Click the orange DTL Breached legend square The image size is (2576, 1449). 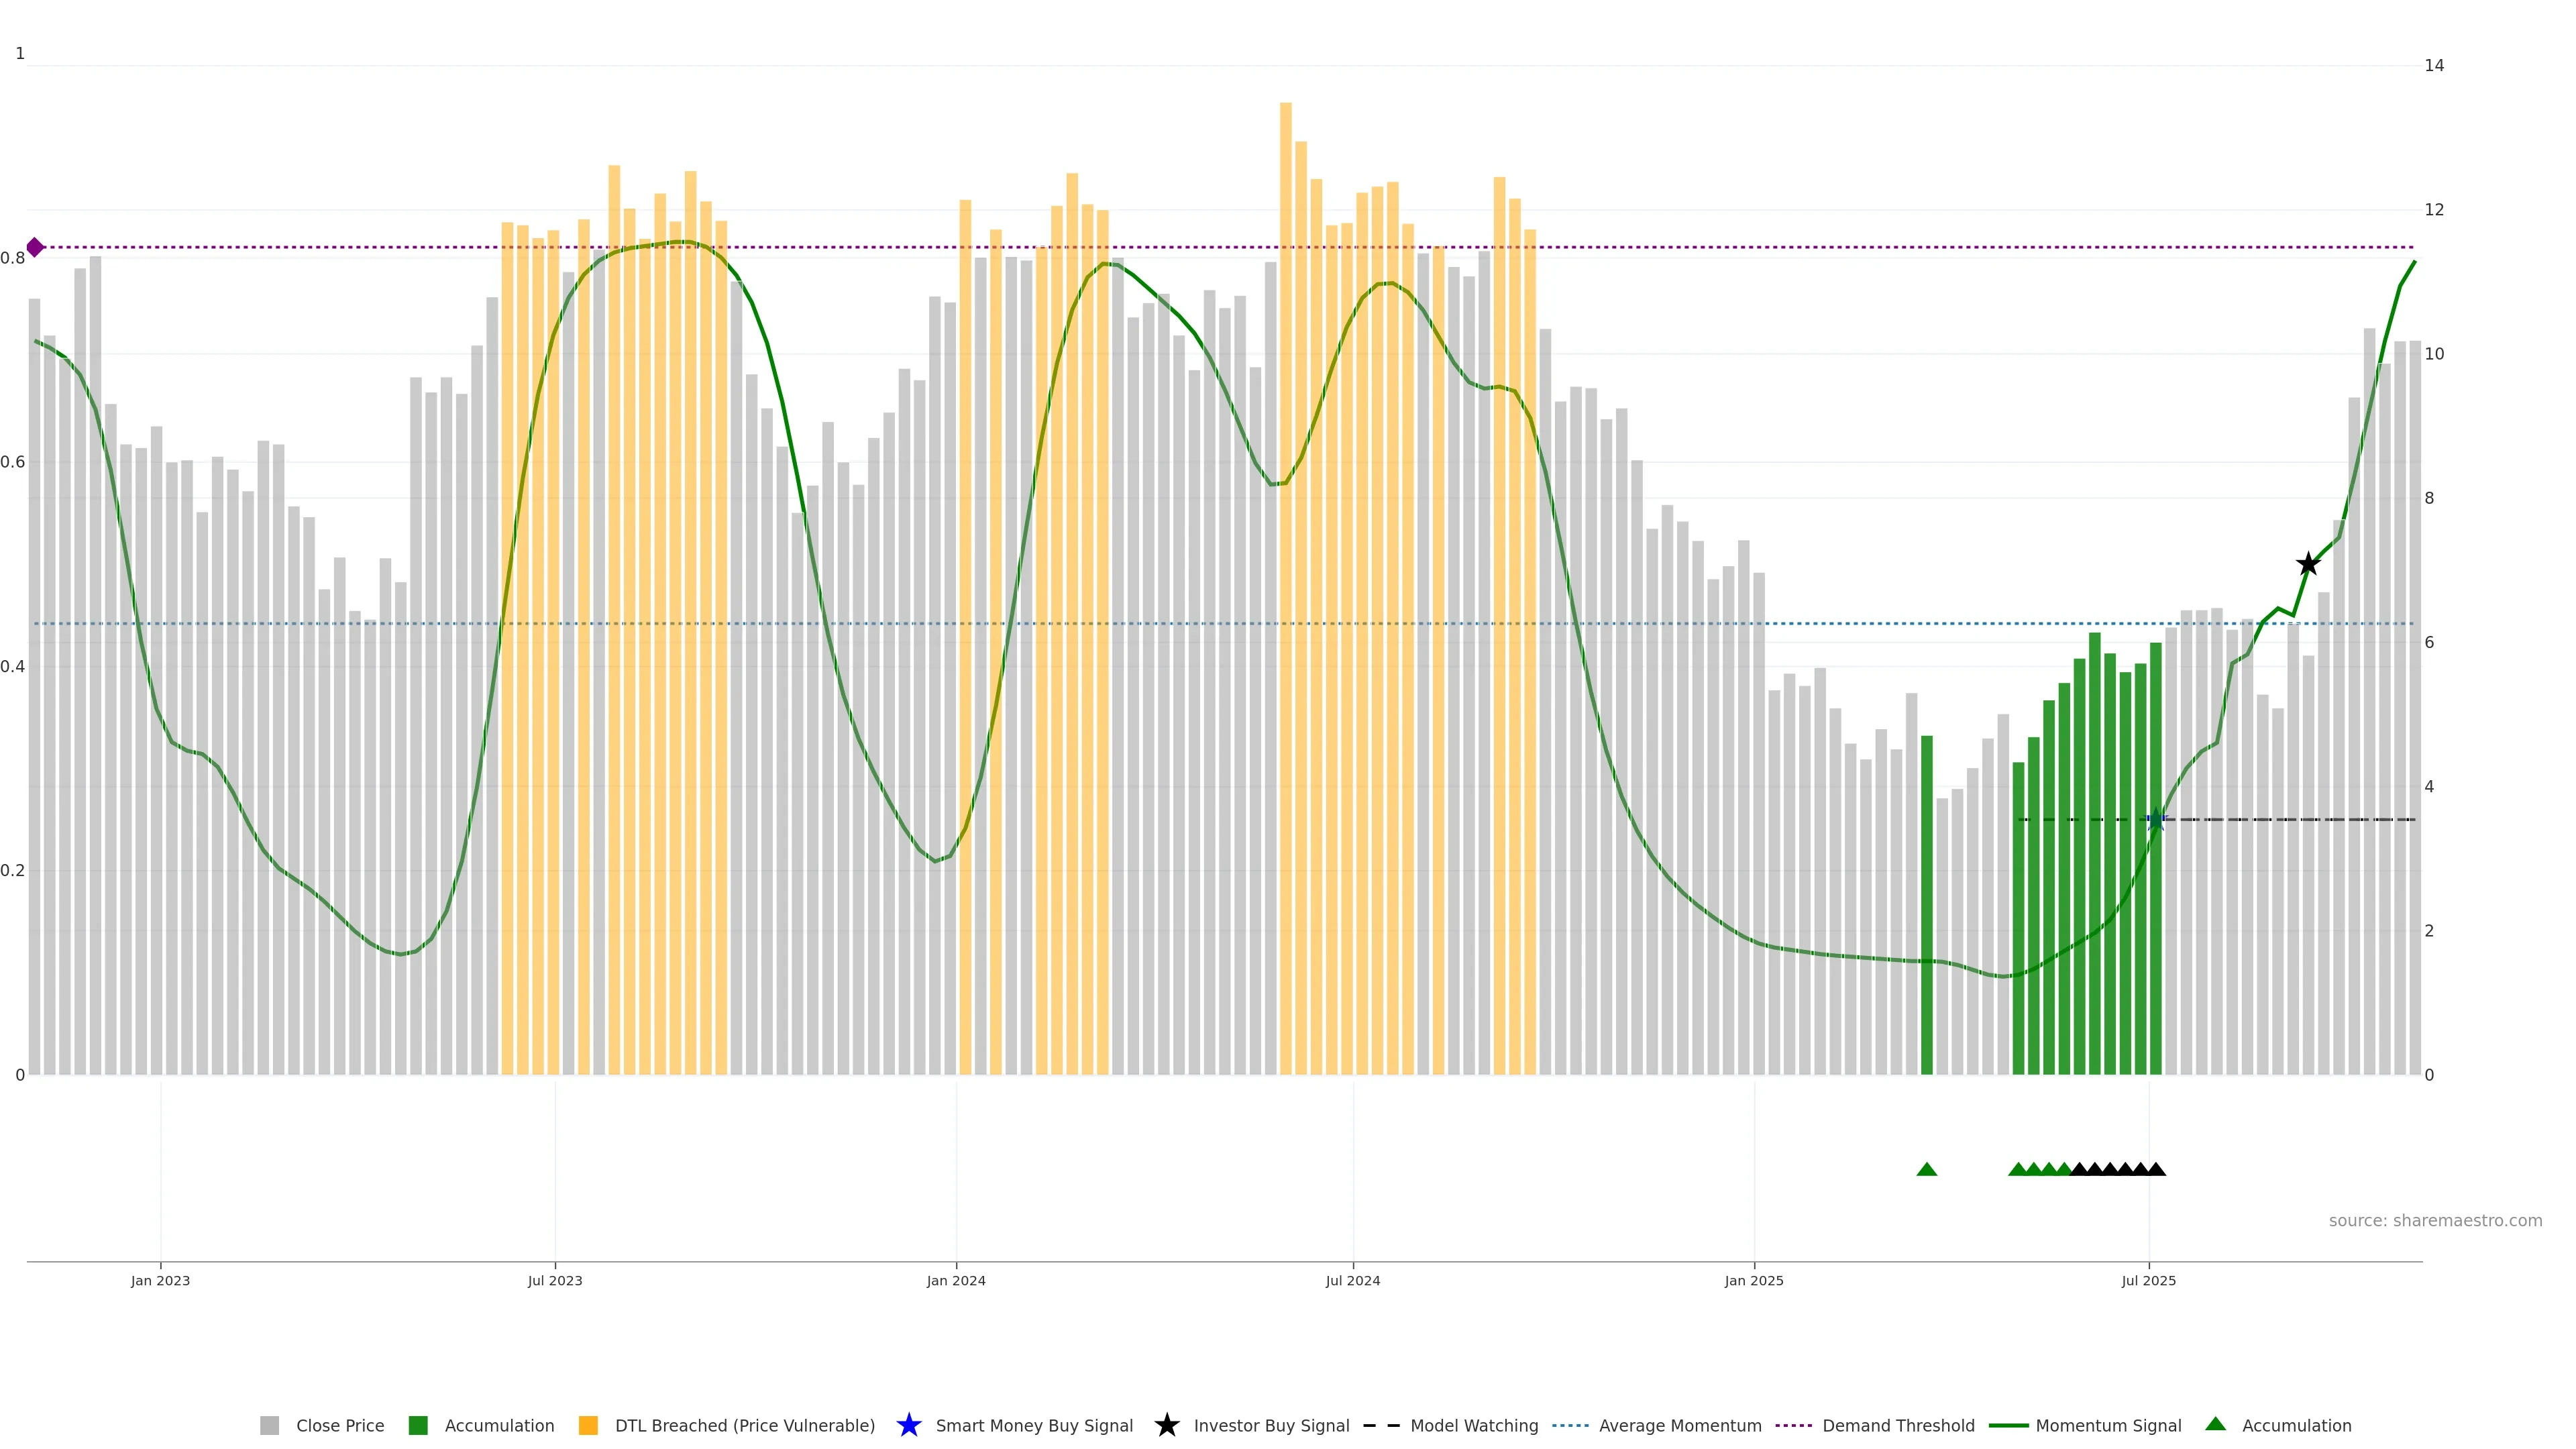pyautogui.click(x=588, y=1425)
